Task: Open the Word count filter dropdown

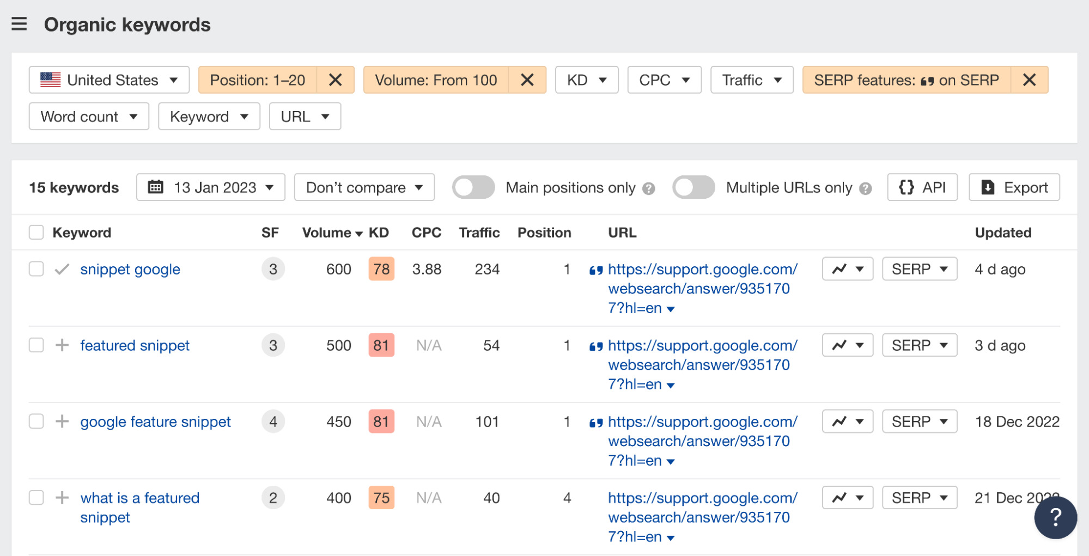Action: [x=88, y=116]
